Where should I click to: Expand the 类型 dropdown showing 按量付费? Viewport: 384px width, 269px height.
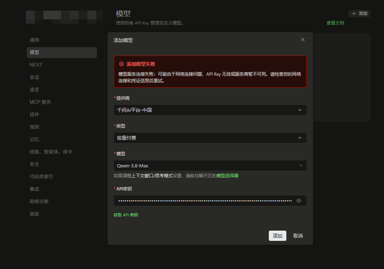210,138
